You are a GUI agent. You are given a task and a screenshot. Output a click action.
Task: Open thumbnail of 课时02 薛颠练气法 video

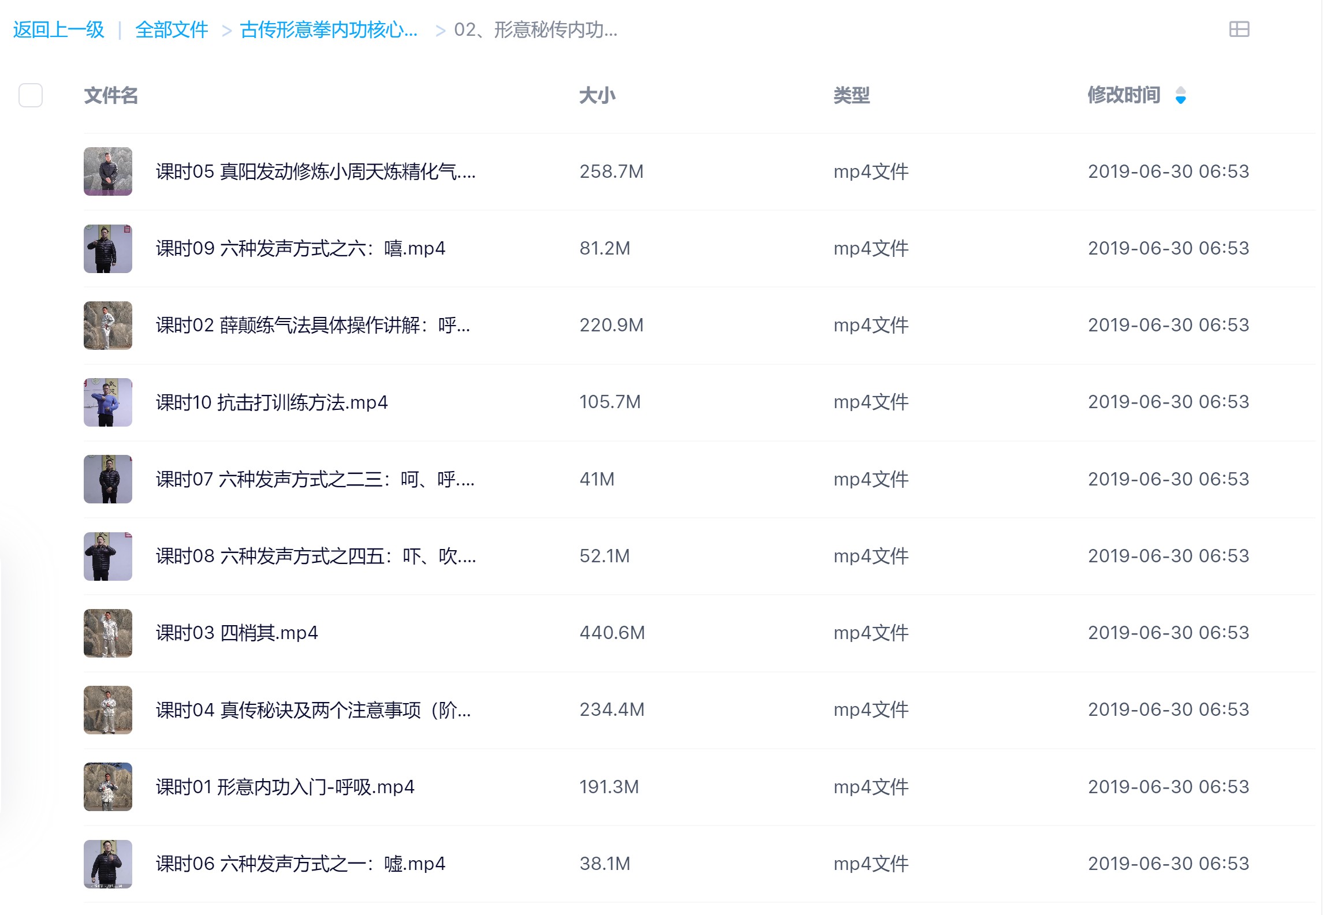point(108,325)
